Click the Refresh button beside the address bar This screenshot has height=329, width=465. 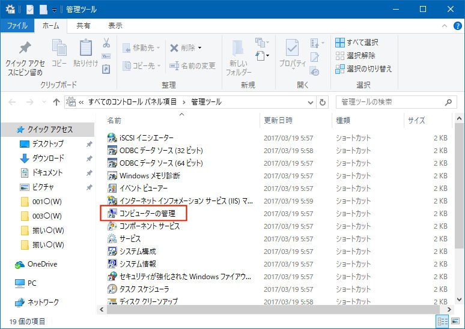coord(323,102)
